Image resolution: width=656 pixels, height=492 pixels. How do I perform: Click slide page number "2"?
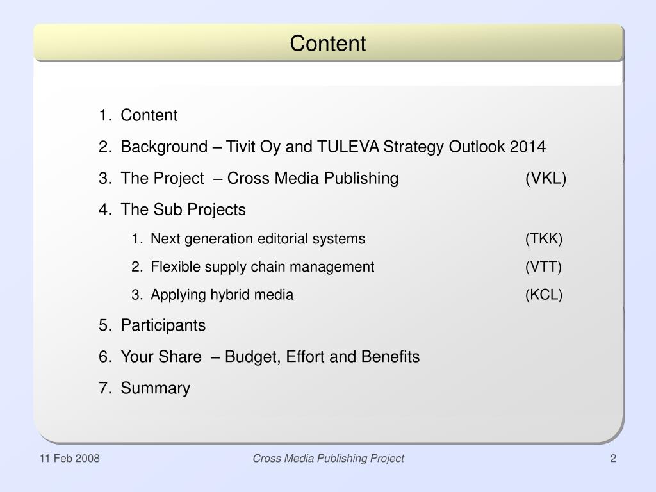click(x=613, y=459)
